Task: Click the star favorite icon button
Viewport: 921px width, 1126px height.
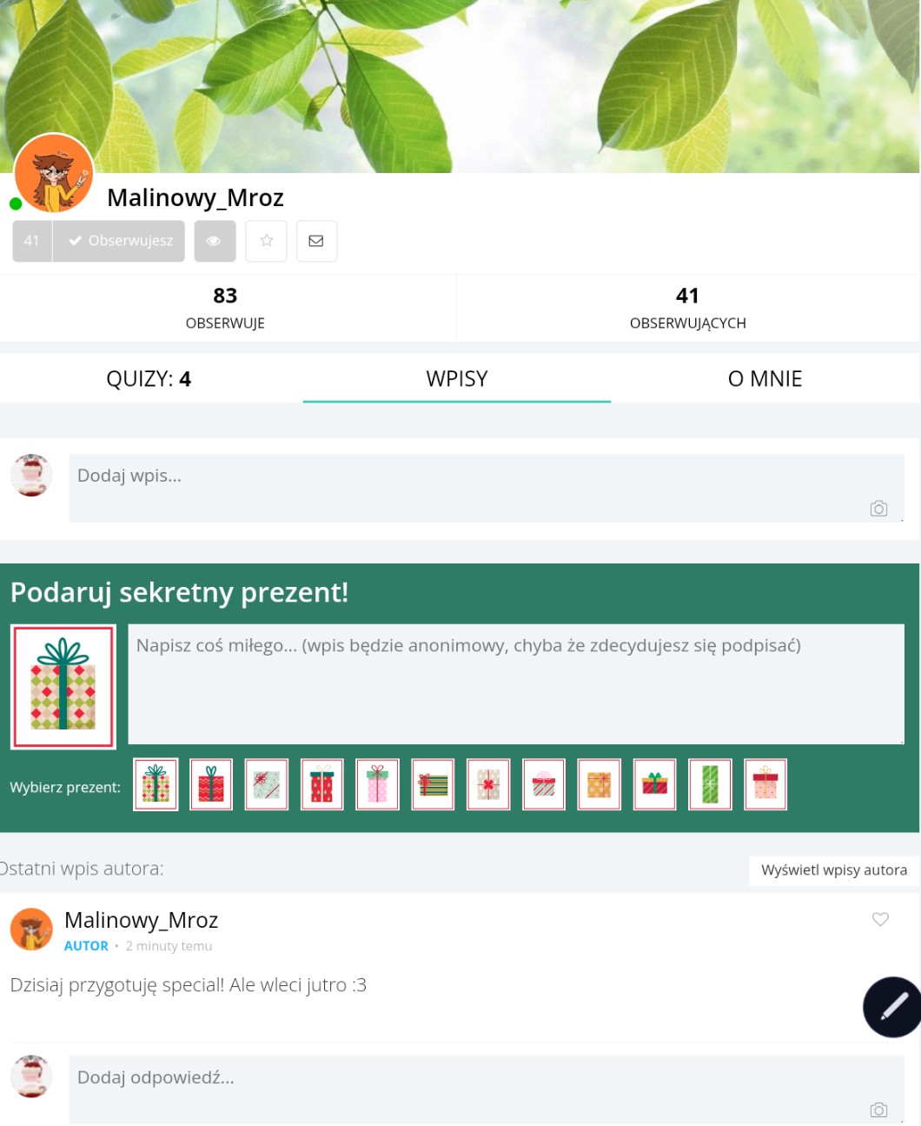Action: (266, 241)
